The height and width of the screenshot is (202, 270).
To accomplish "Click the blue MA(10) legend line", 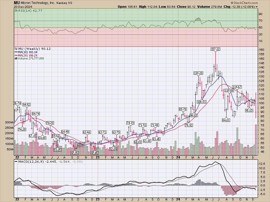I will tap(16, 52).
